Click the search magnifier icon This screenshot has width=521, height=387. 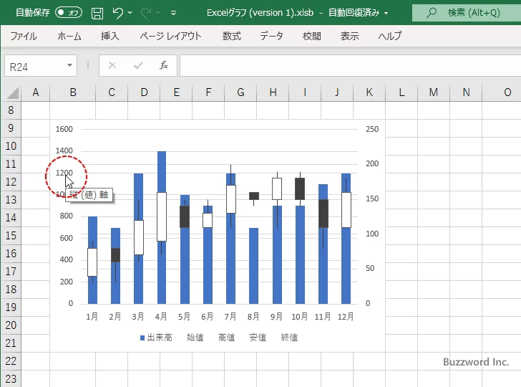click(x=432, y=13)
